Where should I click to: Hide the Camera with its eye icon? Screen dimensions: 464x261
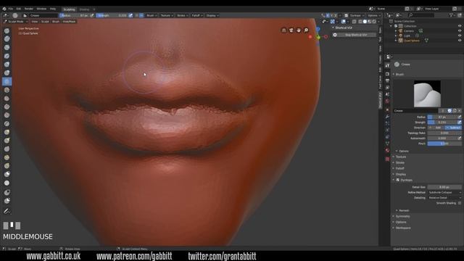point(460,30)
